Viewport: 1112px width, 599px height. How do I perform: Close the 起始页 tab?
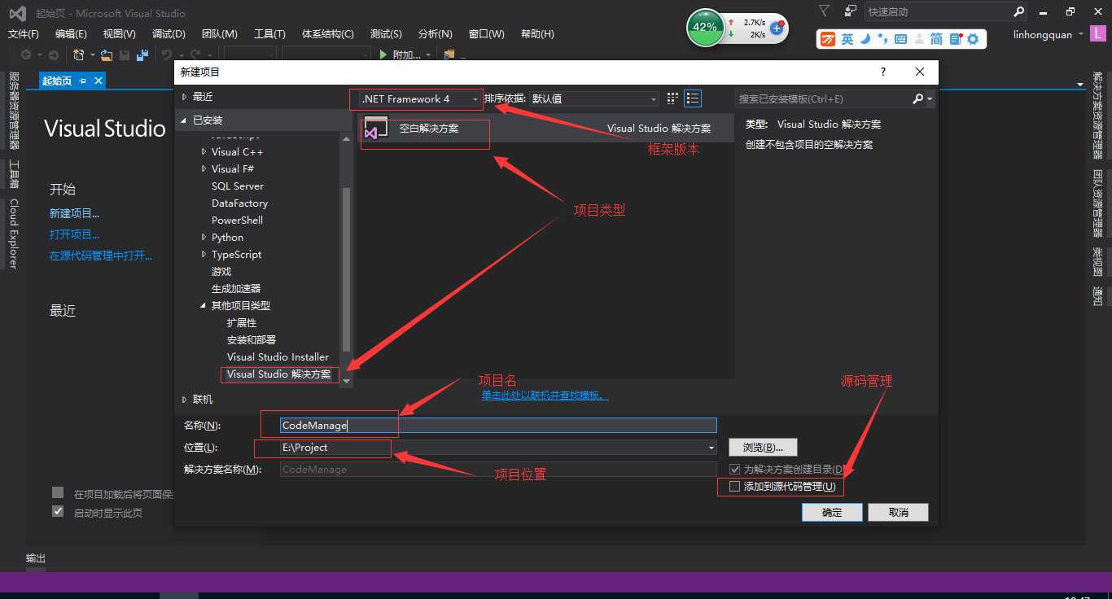[x=99, y=81]
